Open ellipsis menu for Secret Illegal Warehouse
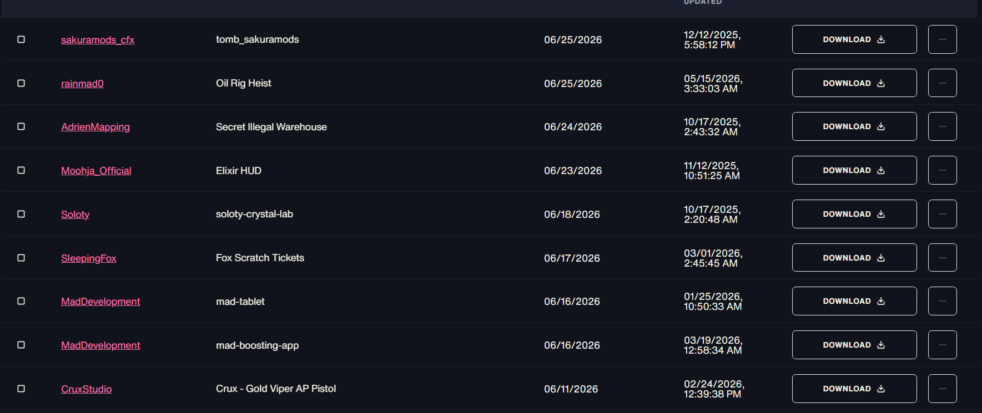Image resolution: width=982 pixels, height=413 pixels. click(942, 126)
